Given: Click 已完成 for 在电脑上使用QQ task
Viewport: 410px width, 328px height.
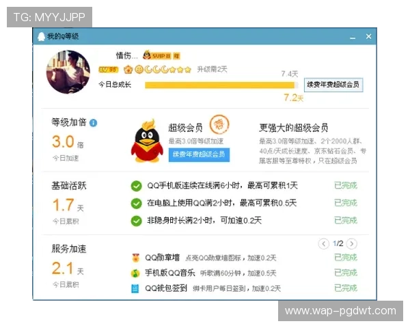Looking at the screenshot, I should coord(346,203).
